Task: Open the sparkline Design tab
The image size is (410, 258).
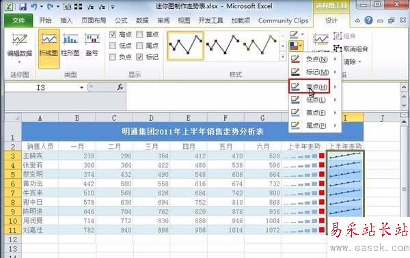Action: (x=331, y=20)
